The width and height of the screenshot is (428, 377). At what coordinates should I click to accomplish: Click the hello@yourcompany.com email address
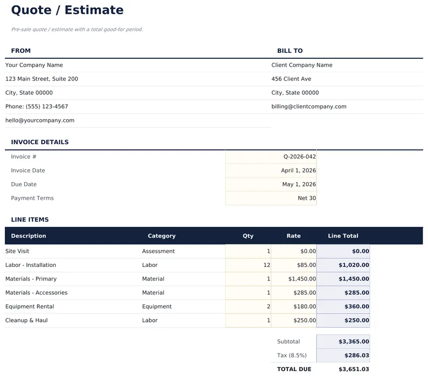pos(40,121)
